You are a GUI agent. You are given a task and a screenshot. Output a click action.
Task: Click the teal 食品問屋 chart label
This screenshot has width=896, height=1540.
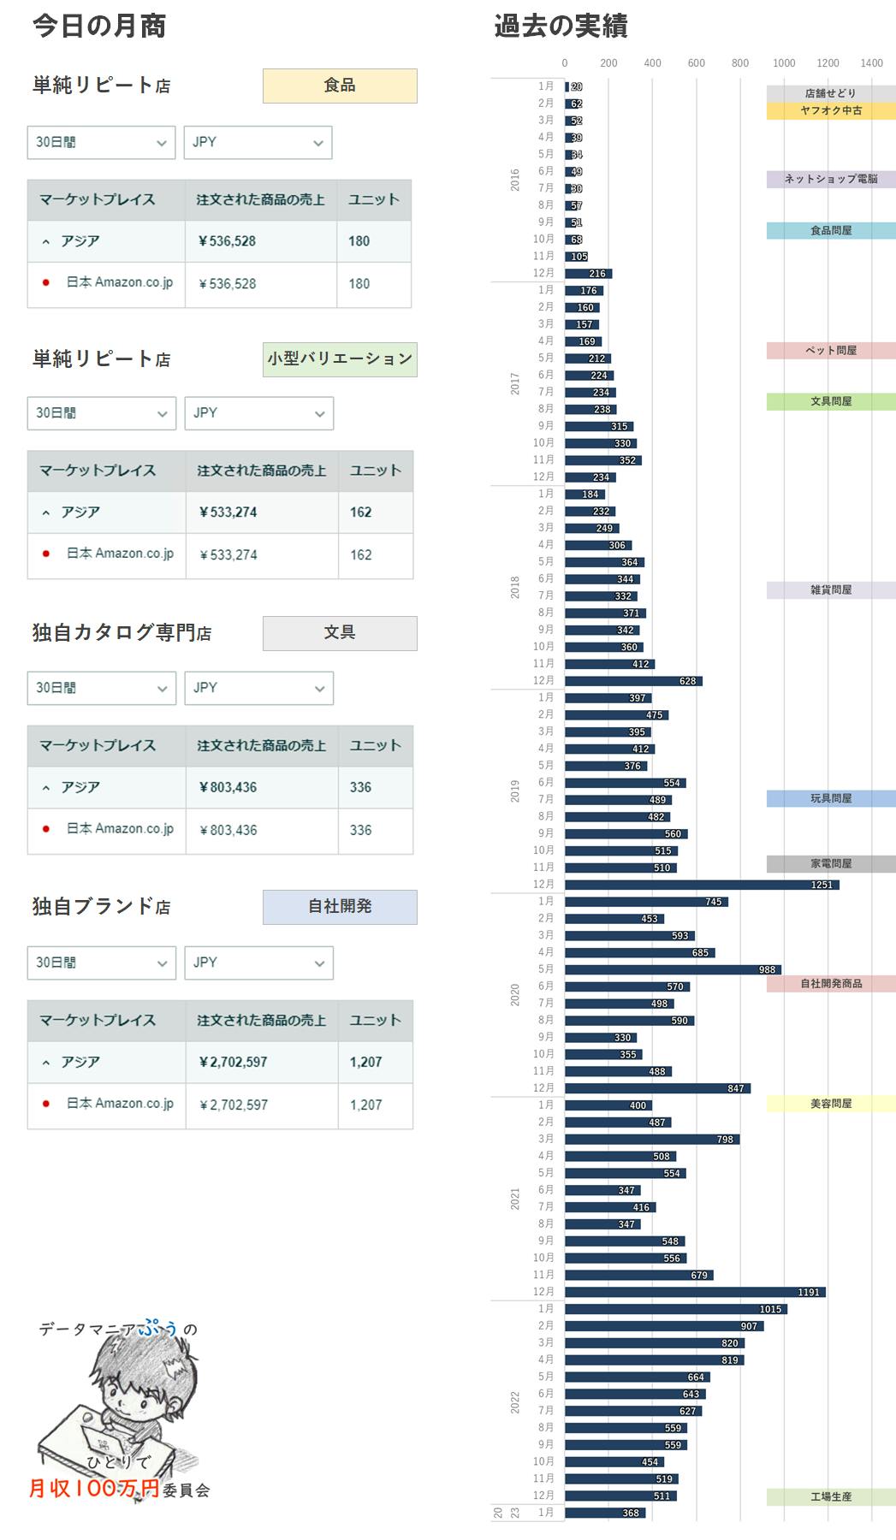[x=830, y=231]
